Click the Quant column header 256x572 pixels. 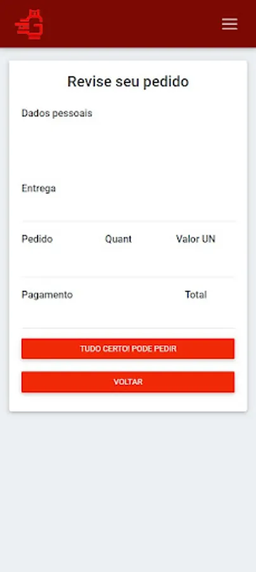(x=118, y=239)
